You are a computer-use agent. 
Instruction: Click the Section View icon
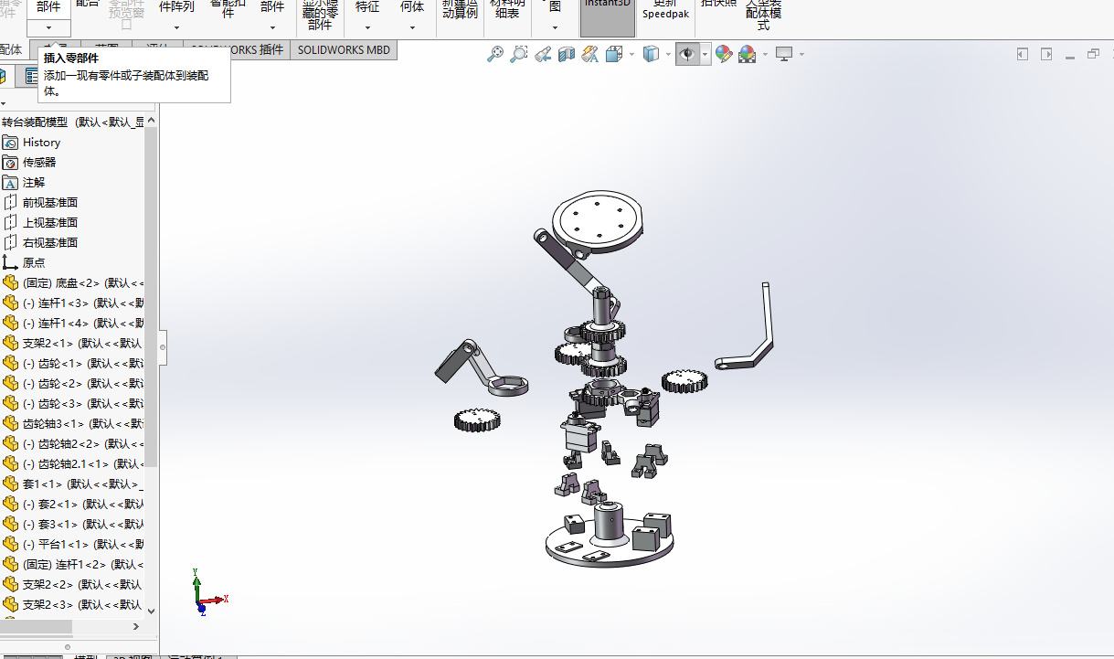567,54
